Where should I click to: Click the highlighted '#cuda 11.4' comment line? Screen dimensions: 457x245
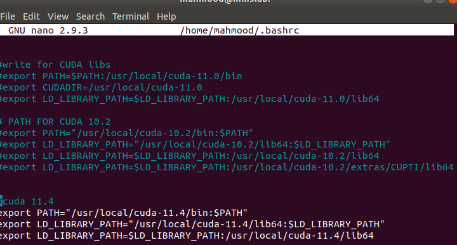point(27,201)
